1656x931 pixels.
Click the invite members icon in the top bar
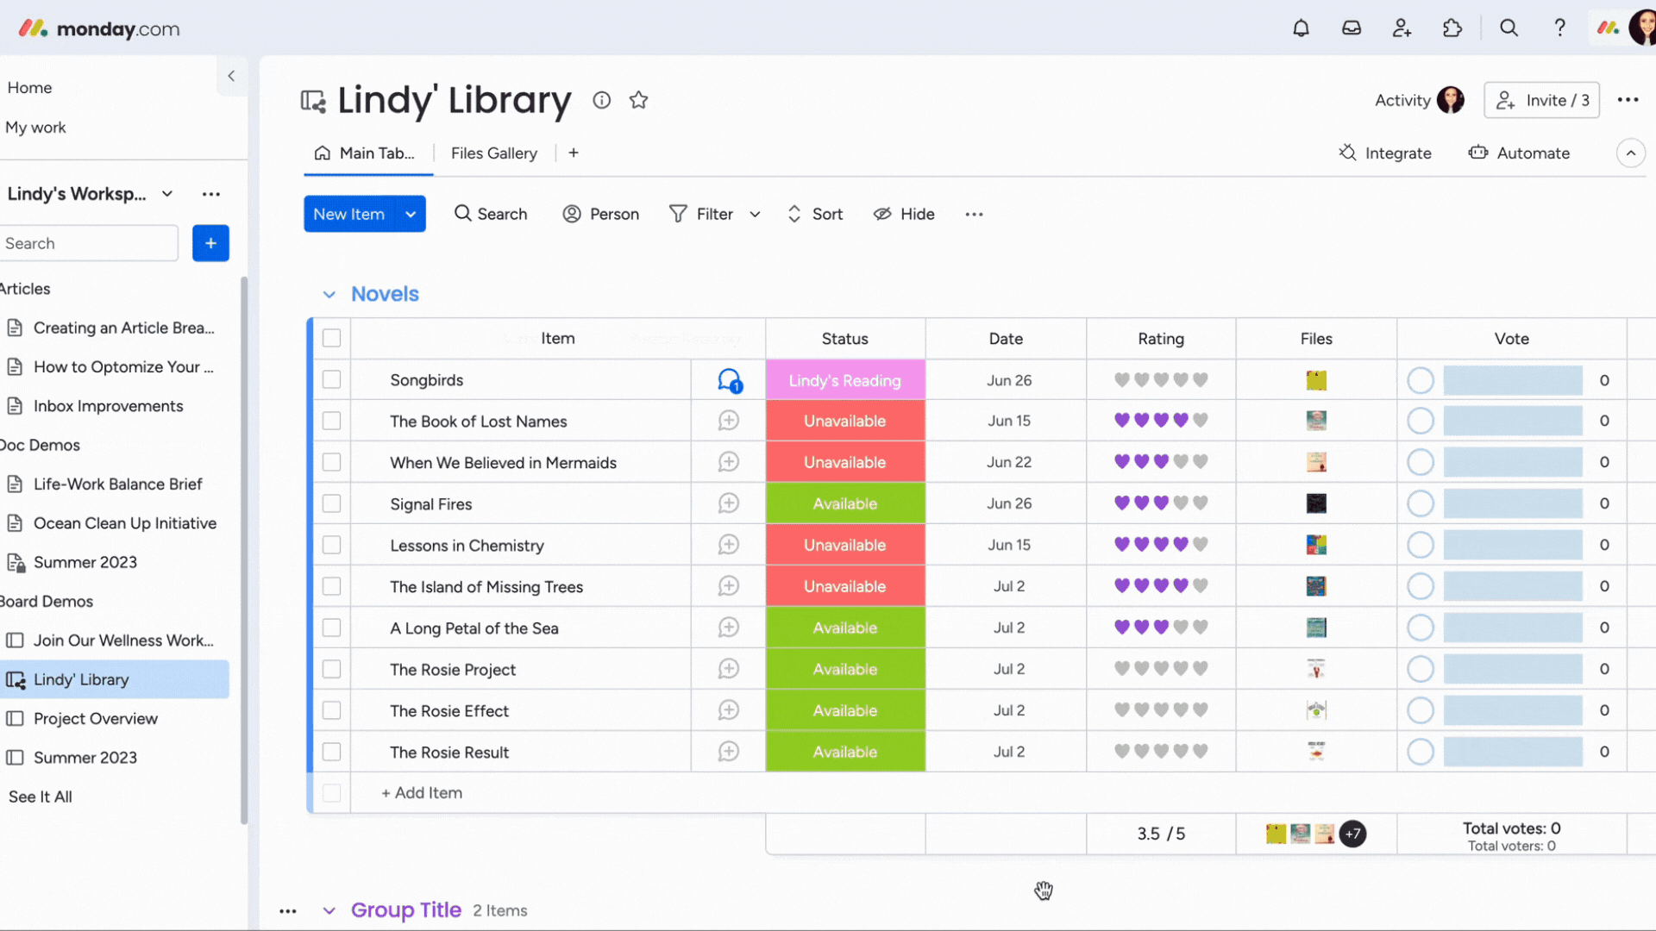(x=1402, y=28)
